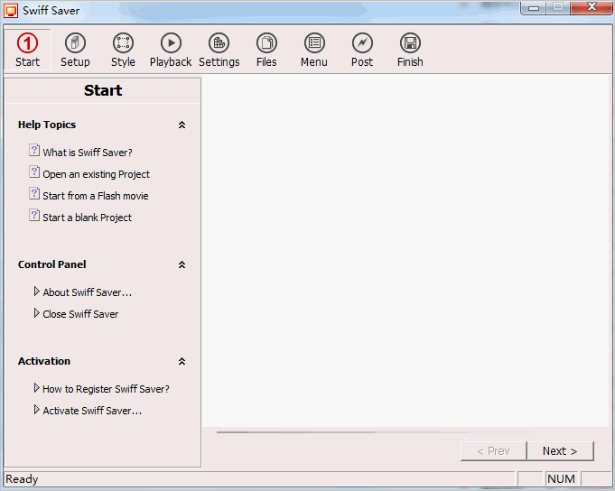Click the Close Swiff Saver link
This screenshot has width=615, height=491.
tap(80, 314)
